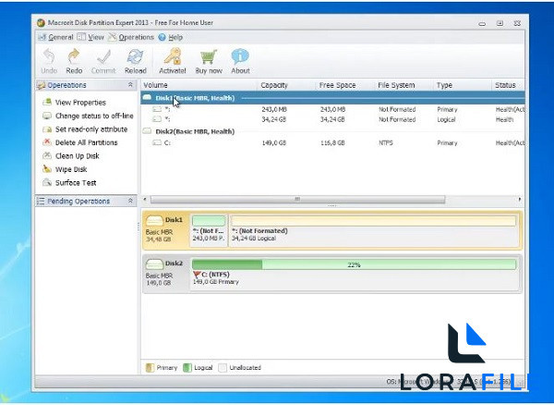
Task: Click the Pending Operations header
Action: pyautogui.click(x=86, y=201)
